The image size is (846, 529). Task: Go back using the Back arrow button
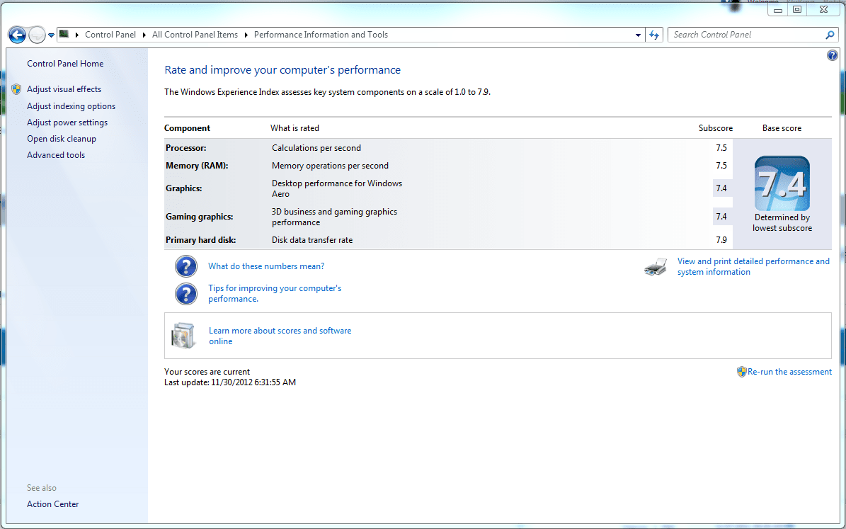(x=17, y=35)
